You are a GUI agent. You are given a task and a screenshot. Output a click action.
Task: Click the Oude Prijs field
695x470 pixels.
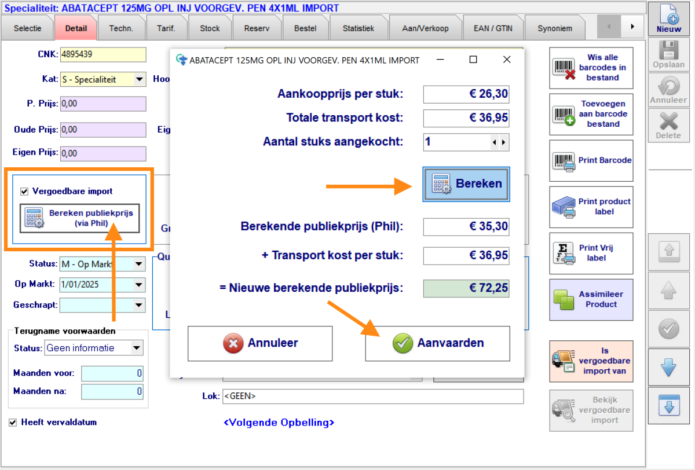[x=103, y=130]
